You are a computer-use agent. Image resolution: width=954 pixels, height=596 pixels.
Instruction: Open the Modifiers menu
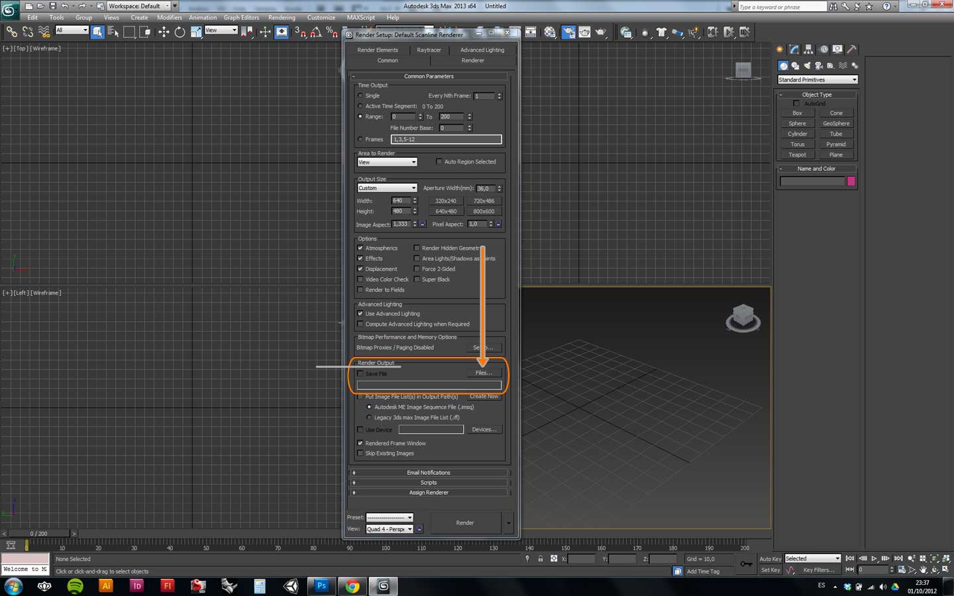(x=170, y=18)
